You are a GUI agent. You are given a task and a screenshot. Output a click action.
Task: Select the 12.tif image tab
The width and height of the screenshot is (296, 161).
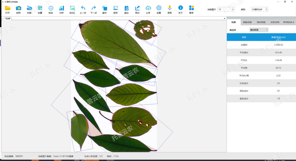coord(8,18)
